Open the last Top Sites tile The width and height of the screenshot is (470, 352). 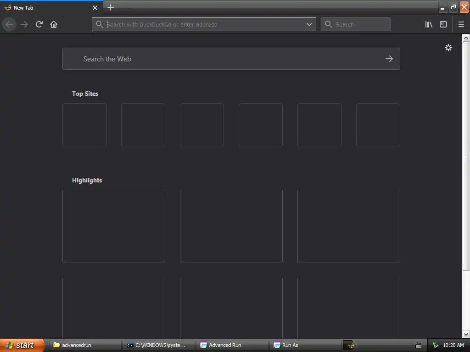coord(378,125)
